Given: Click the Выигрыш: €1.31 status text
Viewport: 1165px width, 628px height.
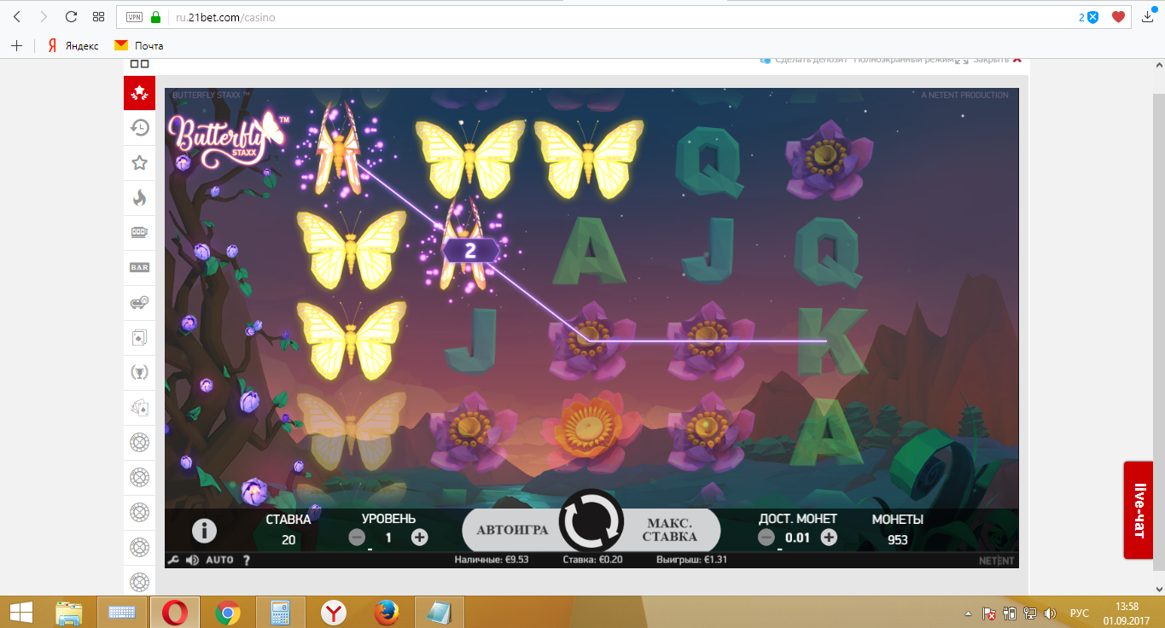Looking at the screenshot, I should pos(690,561).
